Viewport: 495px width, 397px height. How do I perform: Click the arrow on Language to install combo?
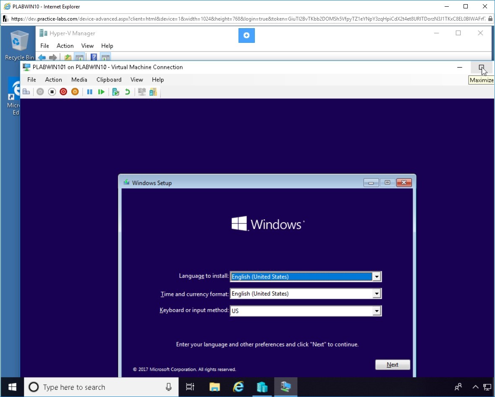[x=377, y=277]
